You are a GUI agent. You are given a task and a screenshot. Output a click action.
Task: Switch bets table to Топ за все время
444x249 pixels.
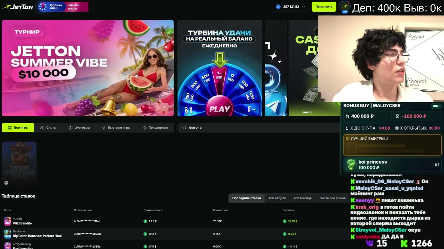pos(332,198)
